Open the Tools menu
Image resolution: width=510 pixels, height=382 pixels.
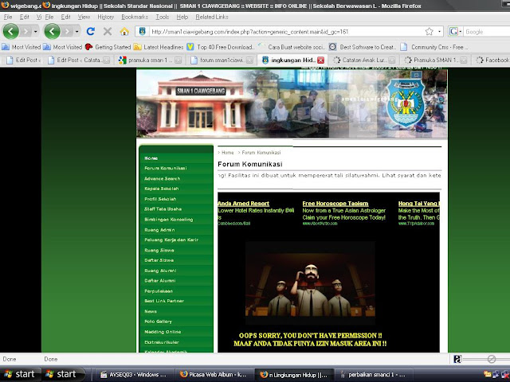coord(163,17)
